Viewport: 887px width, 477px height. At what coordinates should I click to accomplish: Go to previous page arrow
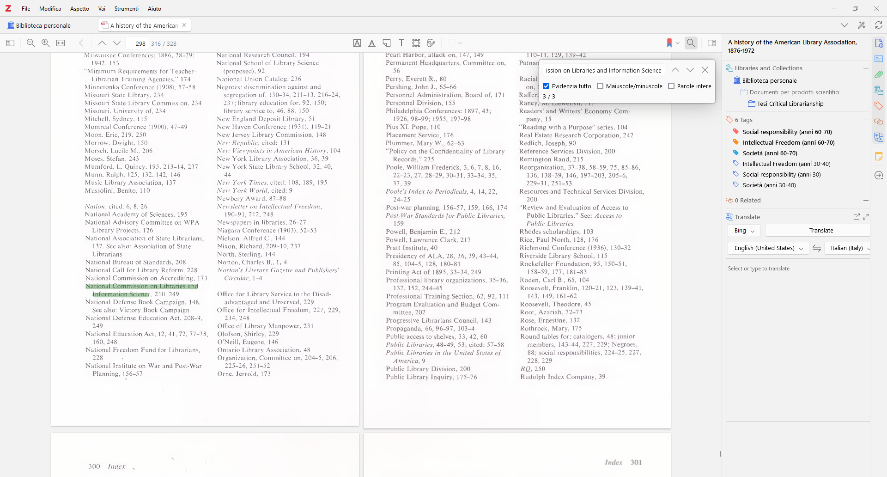click(102, 43)
